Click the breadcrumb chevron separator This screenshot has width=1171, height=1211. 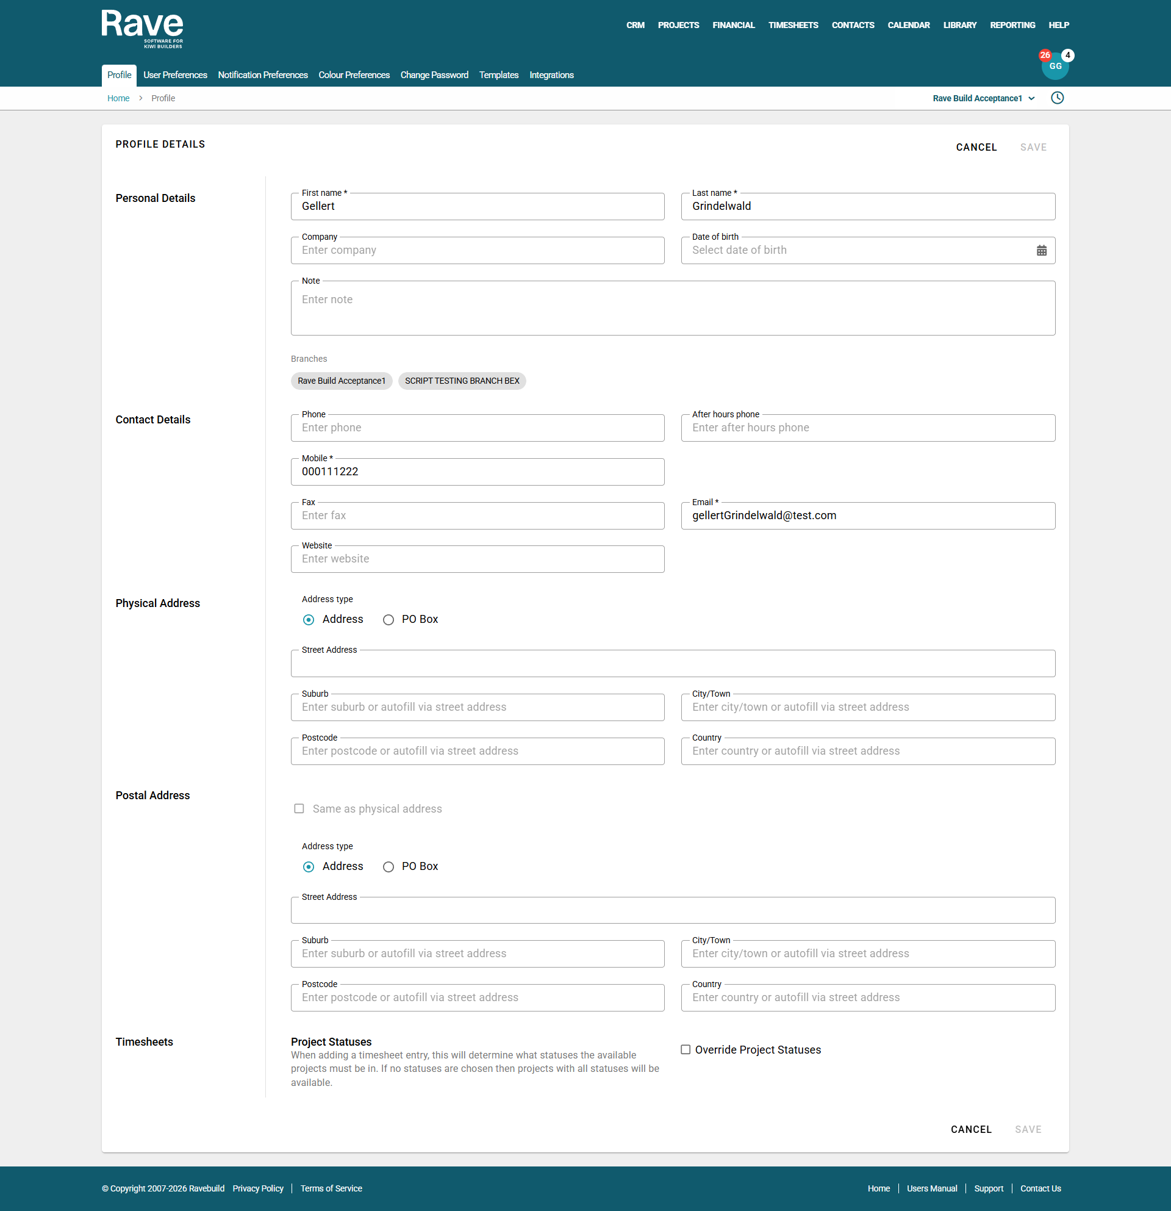(140, 98)
